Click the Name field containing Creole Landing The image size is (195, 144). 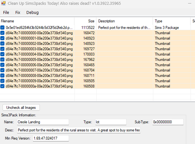[x=43, y=122]
